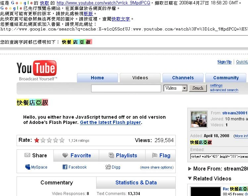Rate video five stars
The height and width of the screenshot is (196, 248).
[62, 140]
